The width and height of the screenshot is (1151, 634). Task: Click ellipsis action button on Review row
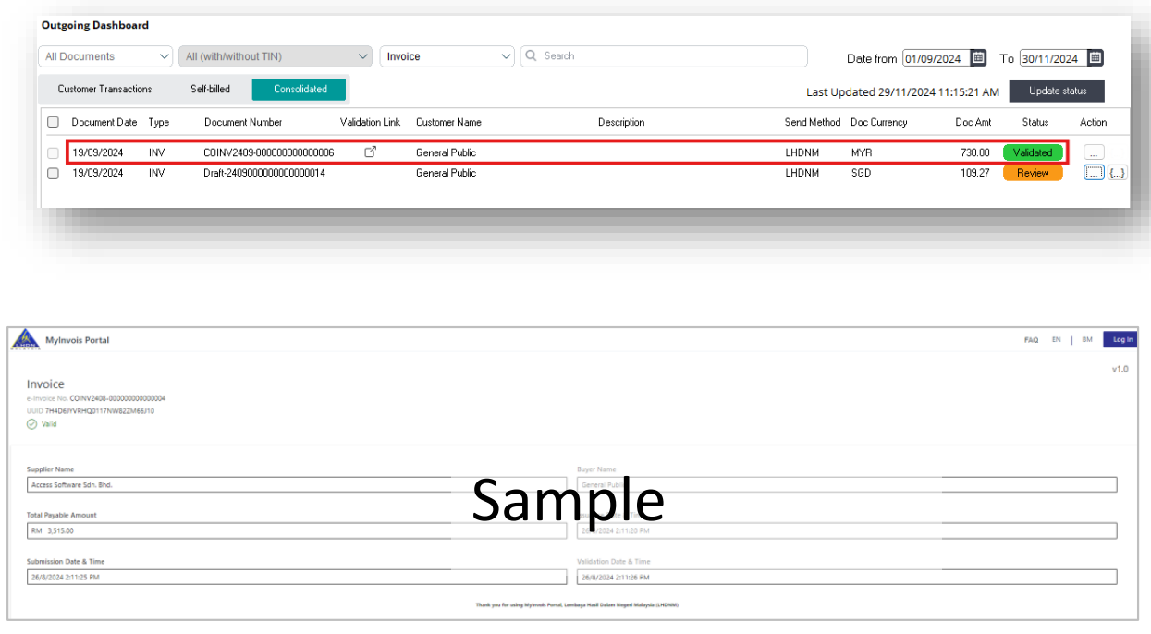click(1093, 173)
